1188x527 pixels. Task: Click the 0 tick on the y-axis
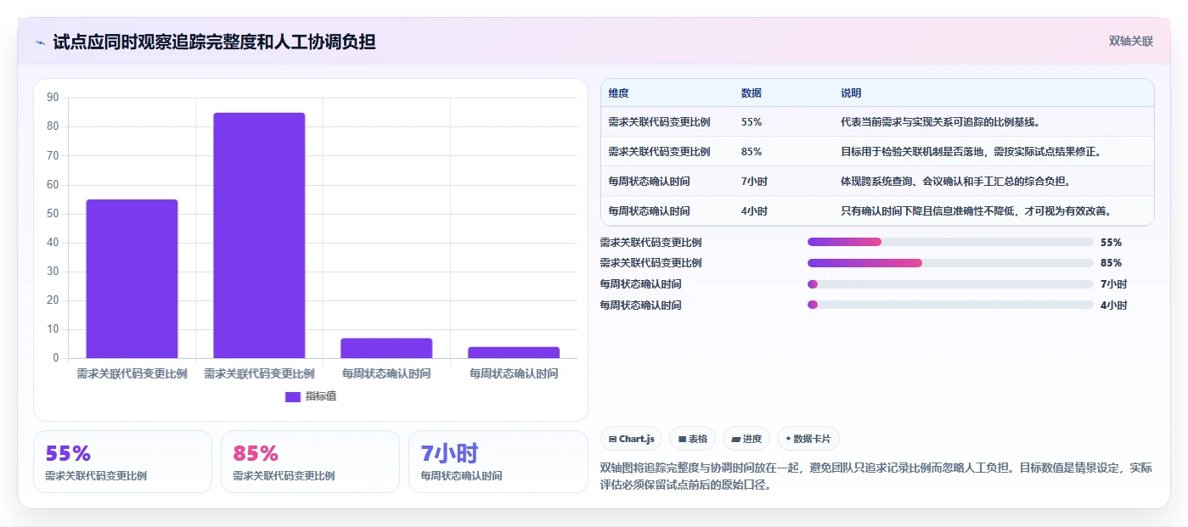55,358
